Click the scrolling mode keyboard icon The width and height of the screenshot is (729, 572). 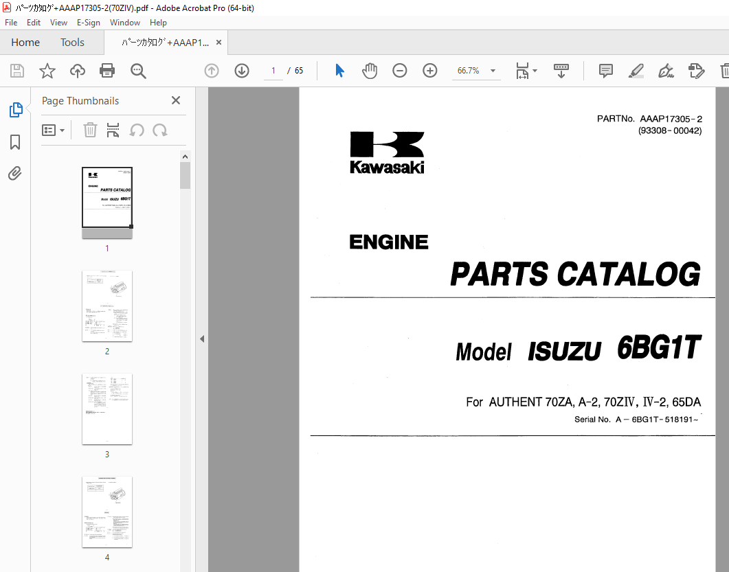click(x=561, y=71)
